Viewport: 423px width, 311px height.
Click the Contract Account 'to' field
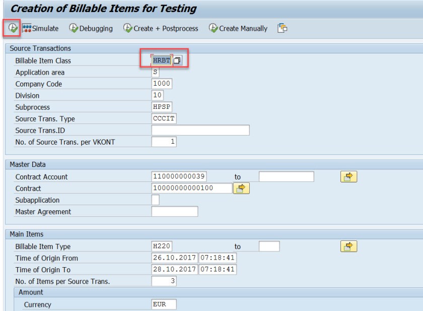click(287, 176)
